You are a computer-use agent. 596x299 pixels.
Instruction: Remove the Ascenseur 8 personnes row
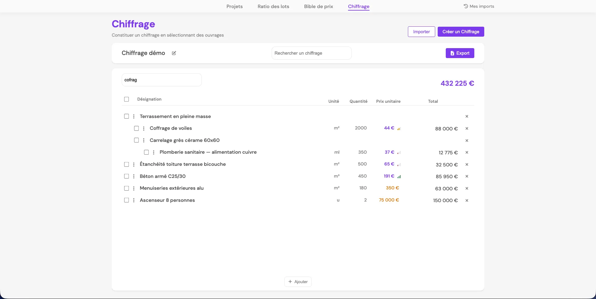point(467,200)
